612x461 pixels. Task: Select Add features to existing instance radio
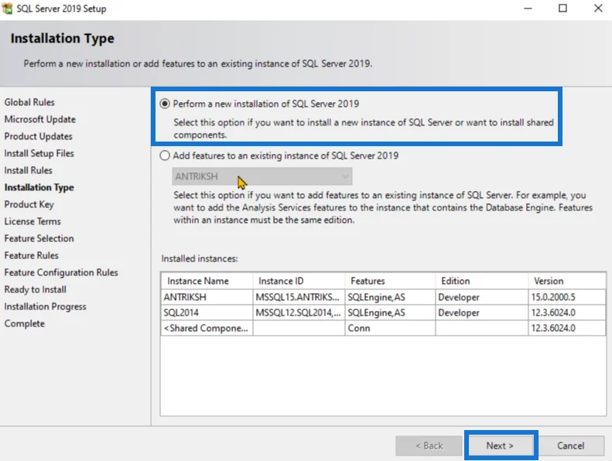click(165, 155)
